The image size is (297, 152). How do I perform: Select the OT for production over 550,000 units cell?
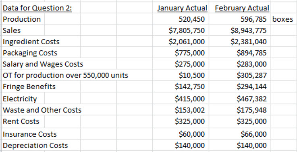(65, 75)
